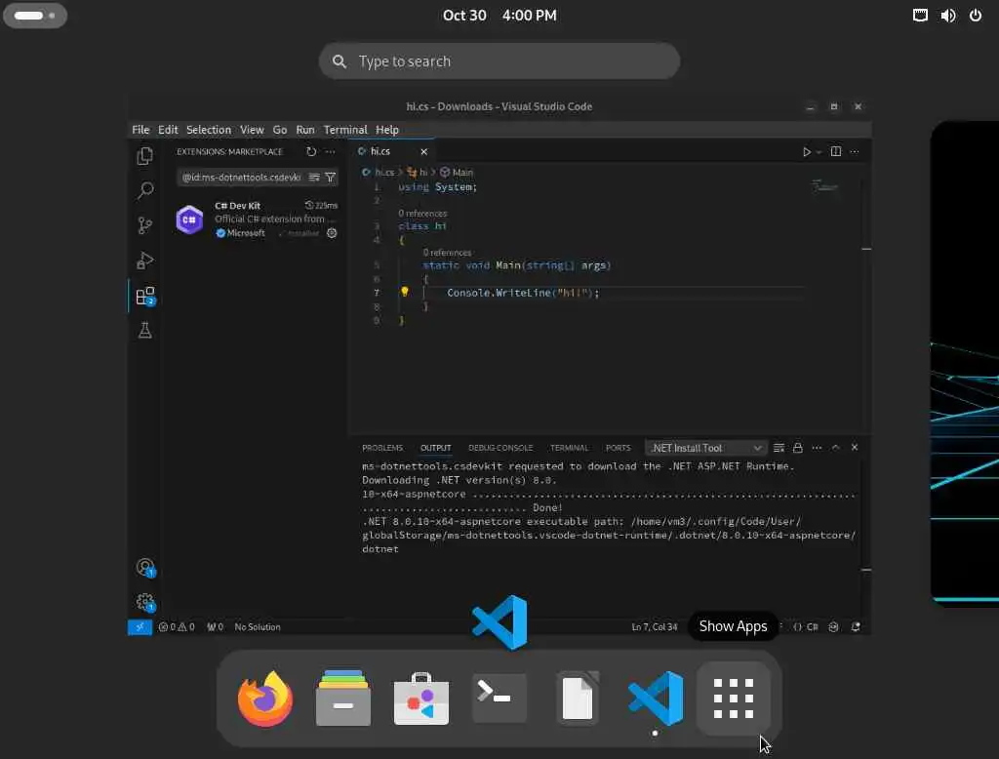The width and height of the screenshot is (999, 759).
Task: Open the File menu
Action: (x=140, y=130)
